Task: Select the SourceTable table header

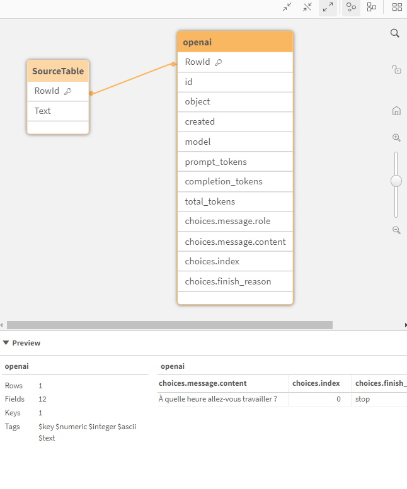Action: pos(58,71)
